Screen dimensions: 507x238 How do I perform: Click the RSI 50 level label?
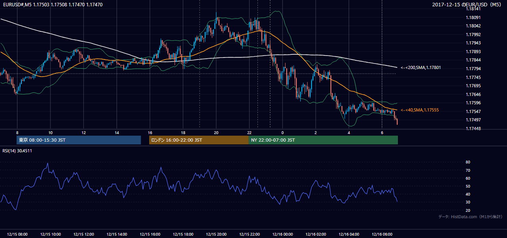click(468, 186)
